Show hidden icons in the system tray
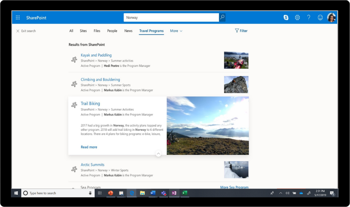 pyautogui.click(x=281, y=193)
